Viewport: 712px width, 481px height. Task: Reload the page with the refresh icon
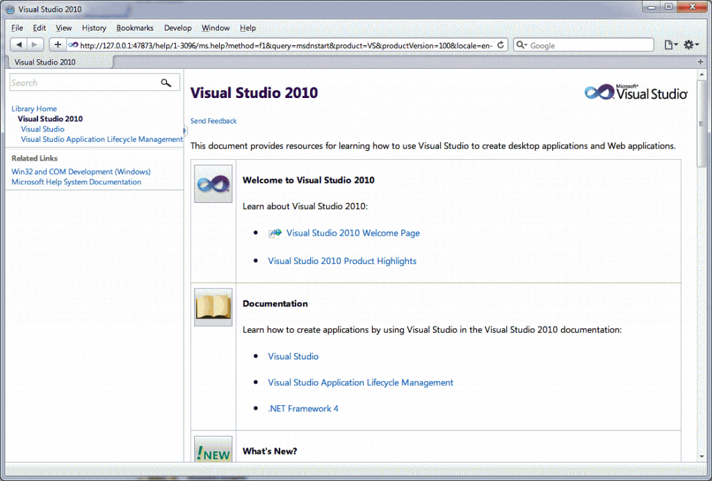[501, 45]
